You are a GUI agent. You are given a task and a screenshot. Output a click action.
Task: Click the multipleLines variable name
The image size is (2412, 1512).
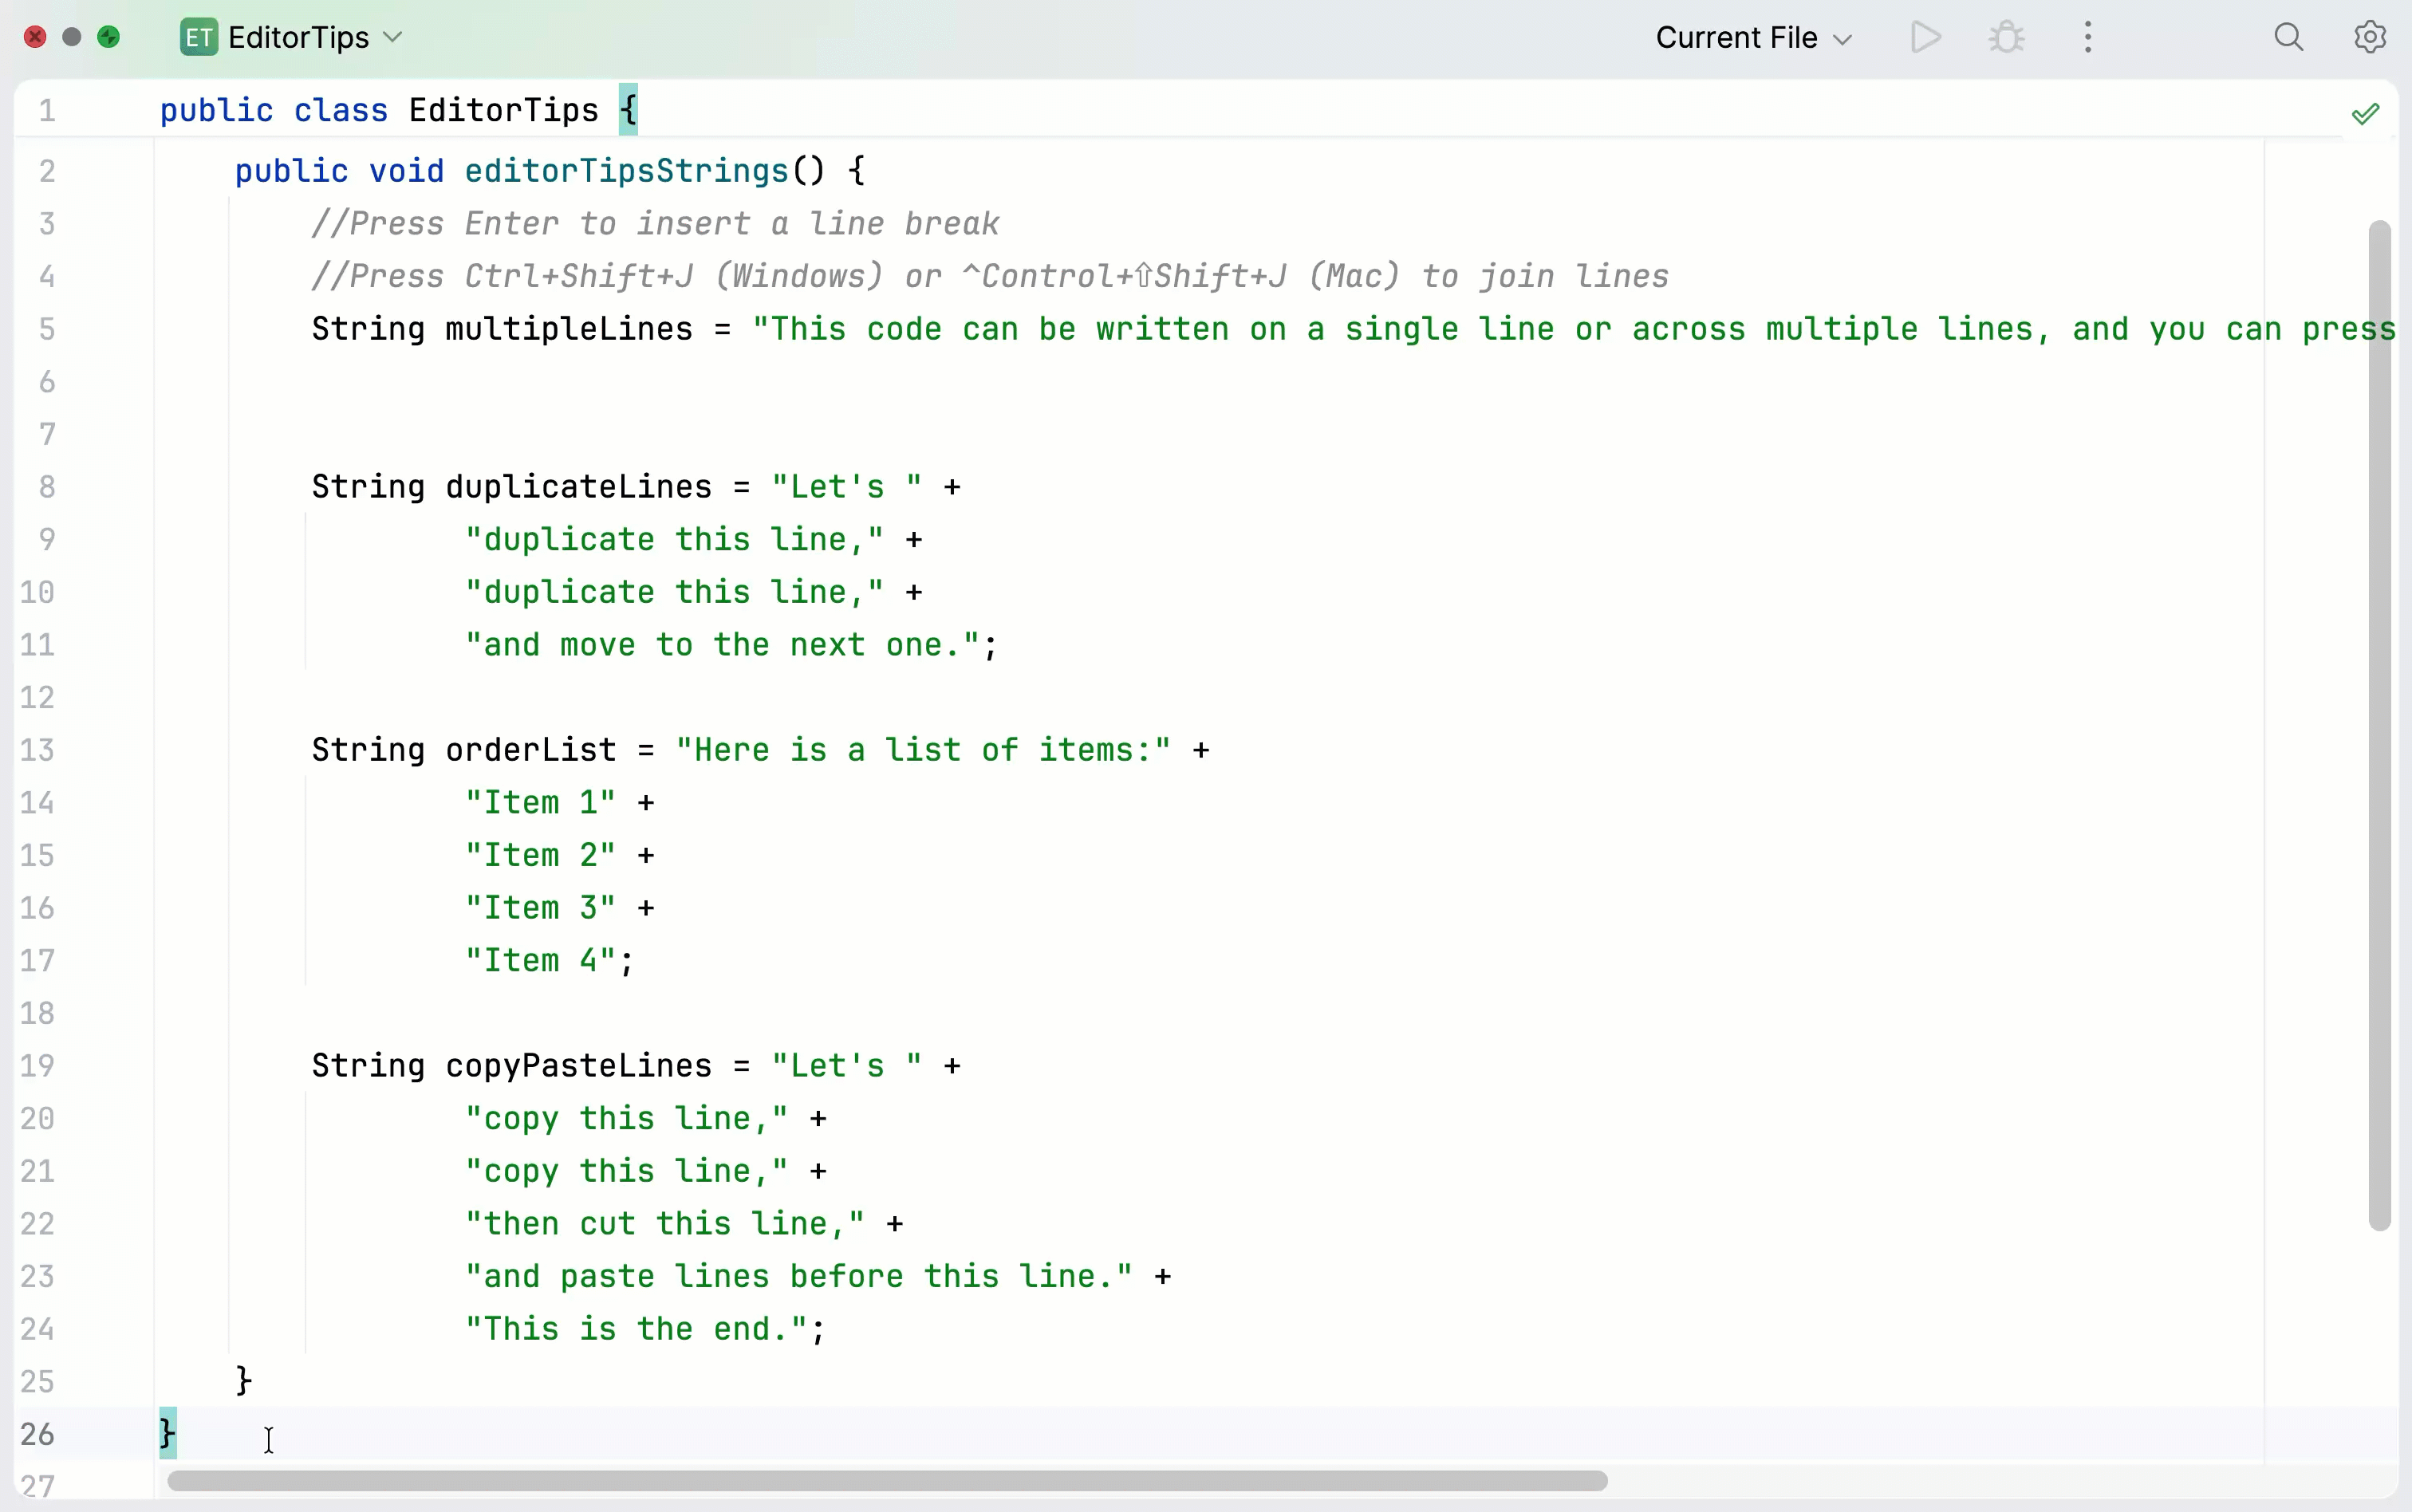[x=569, y=329]
